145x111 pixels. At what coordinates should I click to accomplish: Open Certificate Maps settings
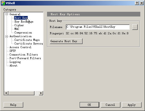tap(27, 40)
